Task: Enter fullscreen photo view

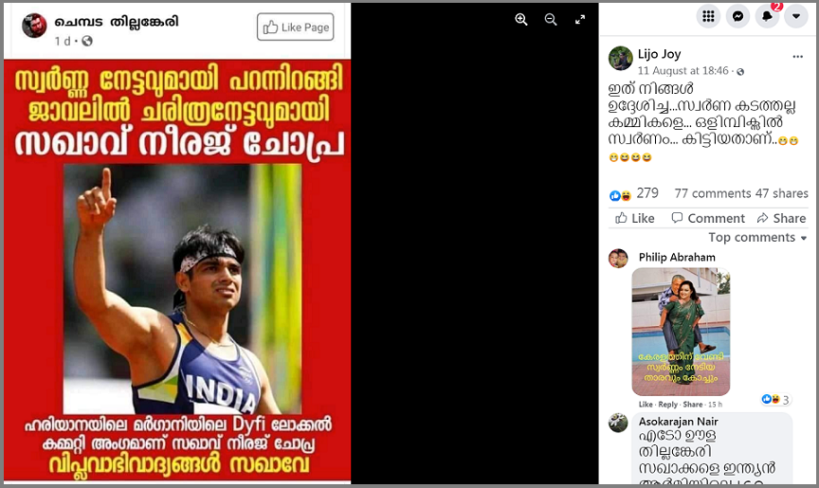Action: [580, 20]
